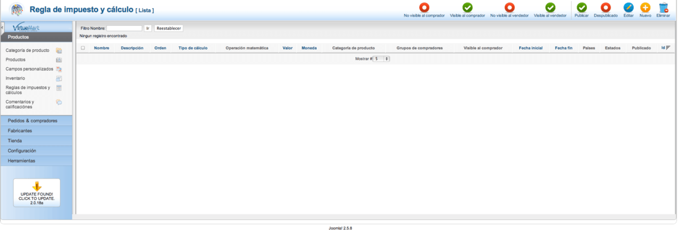Expand the Productos sidebar section
Screen dimensions: 679x231
pyautogui.click(x=36, y=37)
